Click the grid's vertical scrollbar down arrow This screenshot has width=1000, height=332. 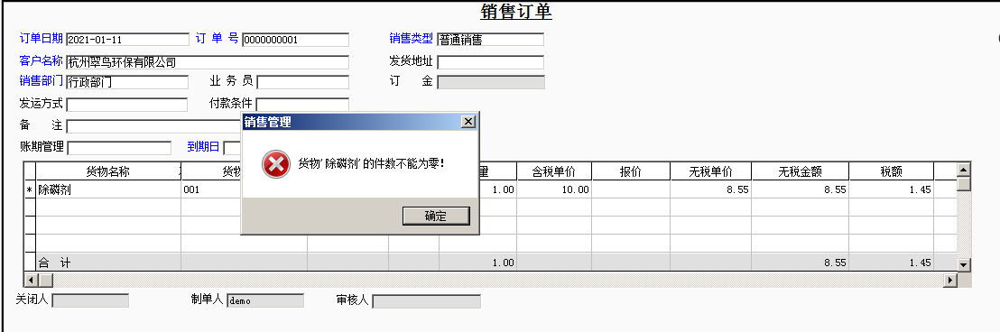pos(964,264)
